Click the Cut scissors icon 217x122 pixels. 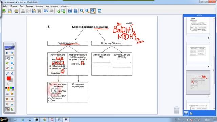coord(23,11)
